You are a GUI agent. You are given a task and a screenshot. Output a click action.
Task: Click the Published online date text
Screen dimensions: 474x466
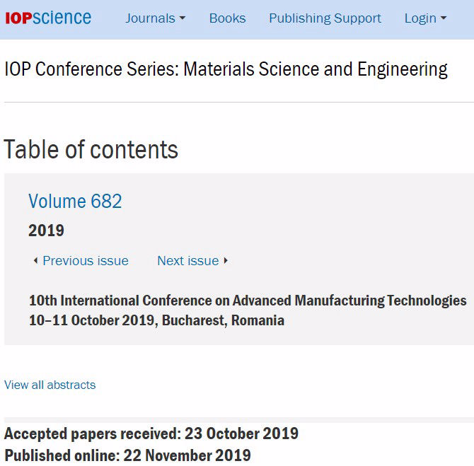(x=127, y=455)
